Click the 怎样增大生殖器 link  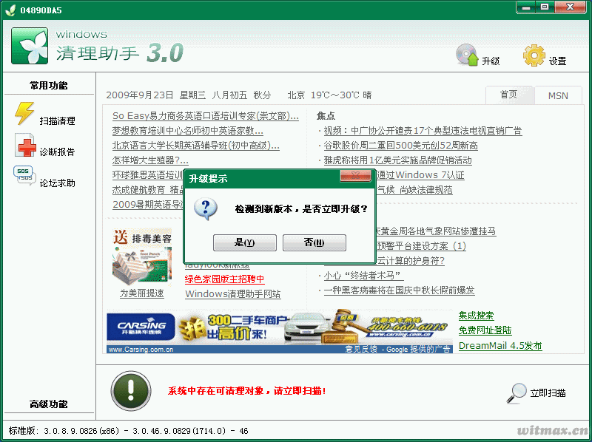coord(150,160)
